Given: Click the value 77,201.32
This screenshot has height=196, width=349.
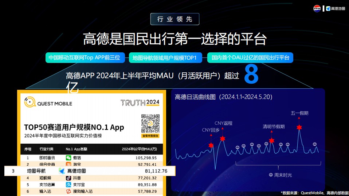Looking at the screenshot, I should pos(147,178).
